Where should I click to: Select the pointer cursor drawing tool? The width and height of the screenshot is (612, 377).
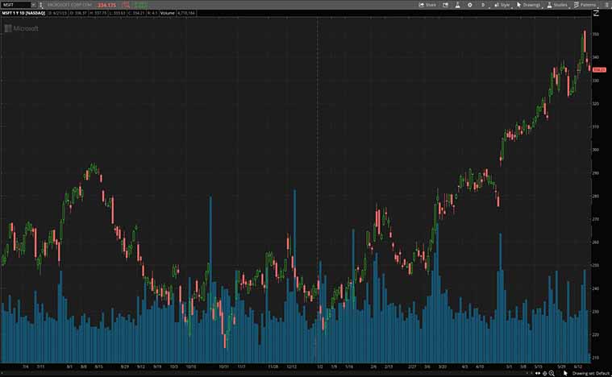pos(565,373)
